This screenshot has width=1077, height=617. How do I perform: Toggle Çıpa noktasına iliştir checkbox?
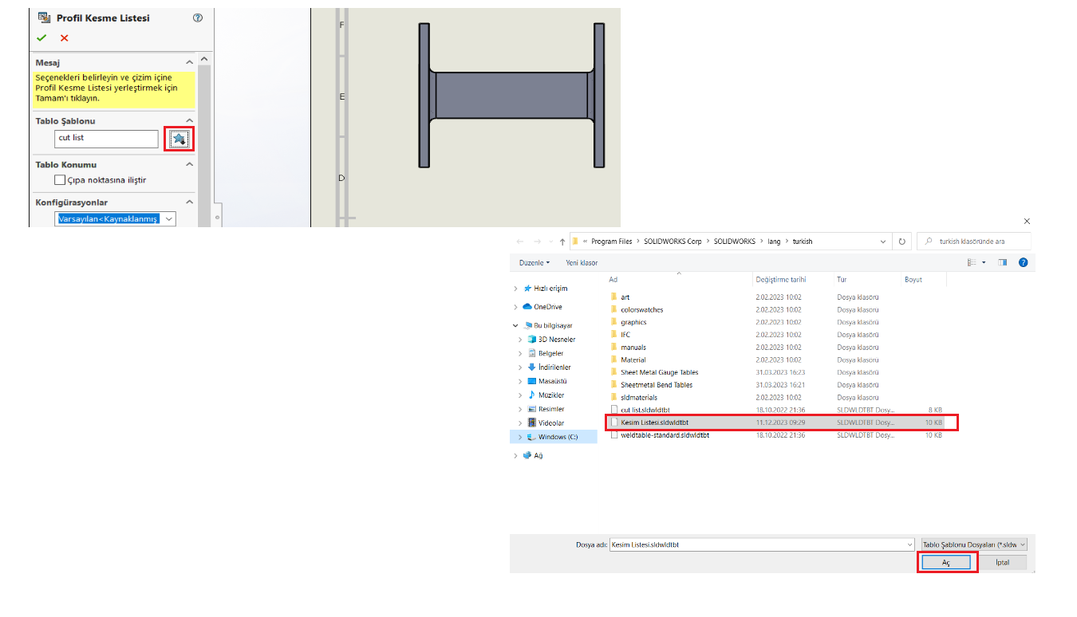pyautogui.click(x=60, y=180)
